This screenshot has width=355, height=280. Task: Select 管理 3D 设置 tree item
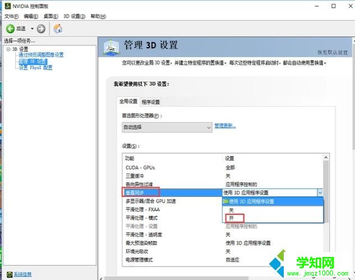(33, 61)
